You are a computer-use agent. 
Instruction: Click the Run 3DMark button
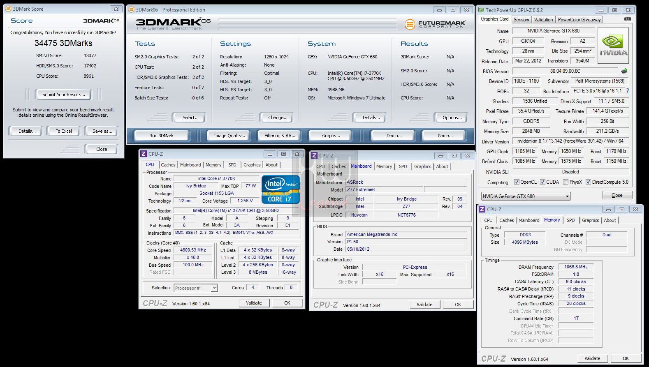point(161,136)
